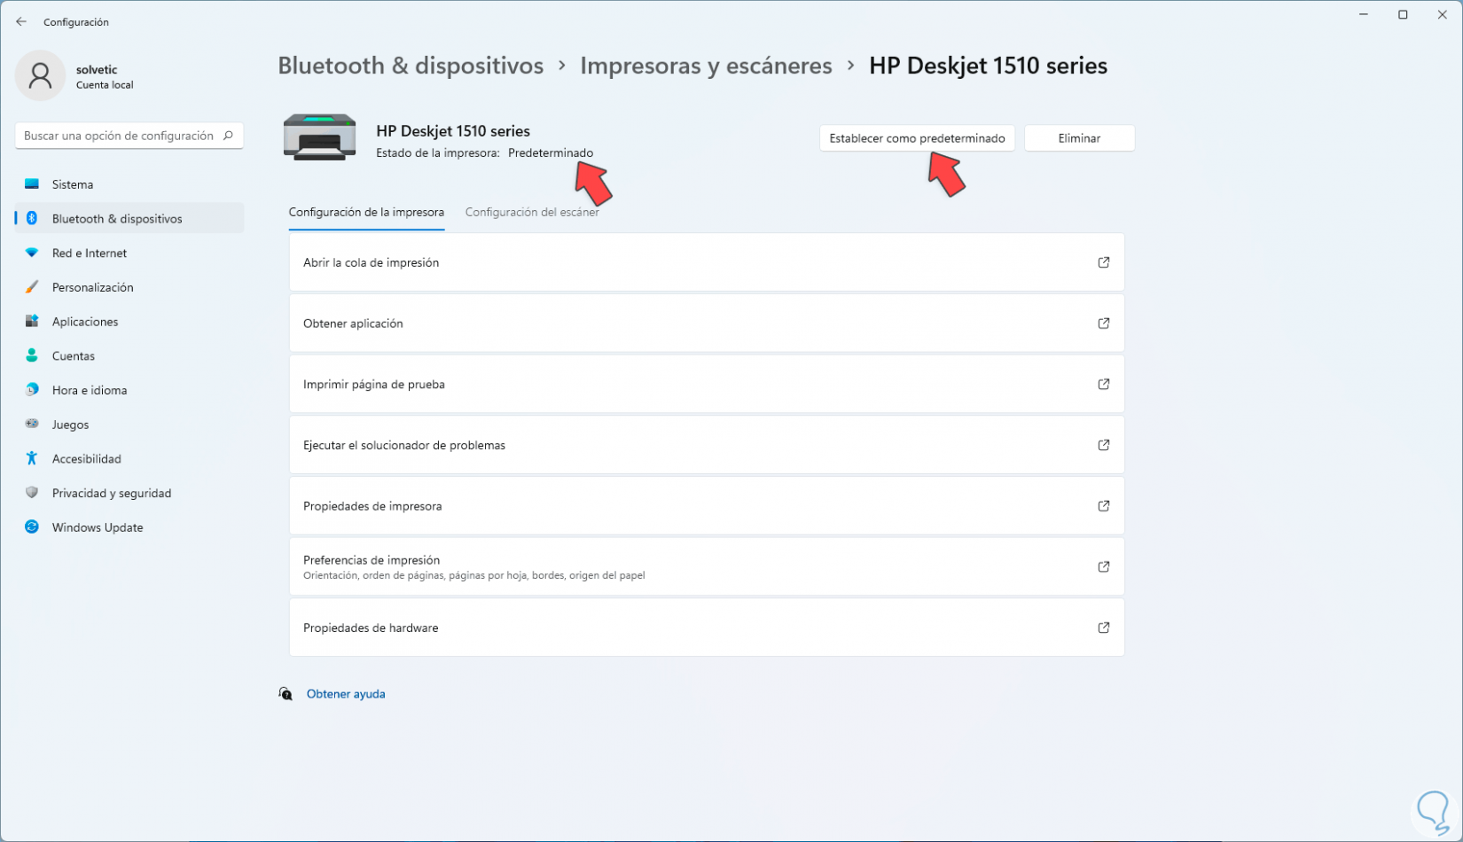
Task: Click the search magnifier icon in the sidebar
Action: click(228, 136)
